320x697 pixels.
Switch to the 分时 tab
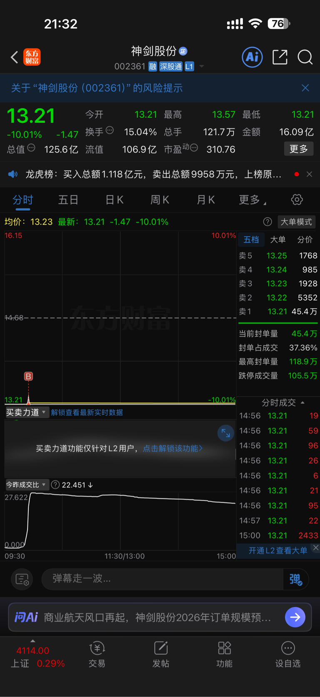click(22, 200)
